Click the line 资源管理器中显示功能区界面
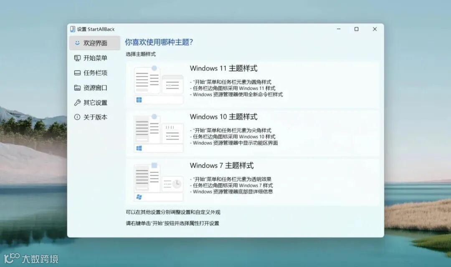 click(234, 143)
